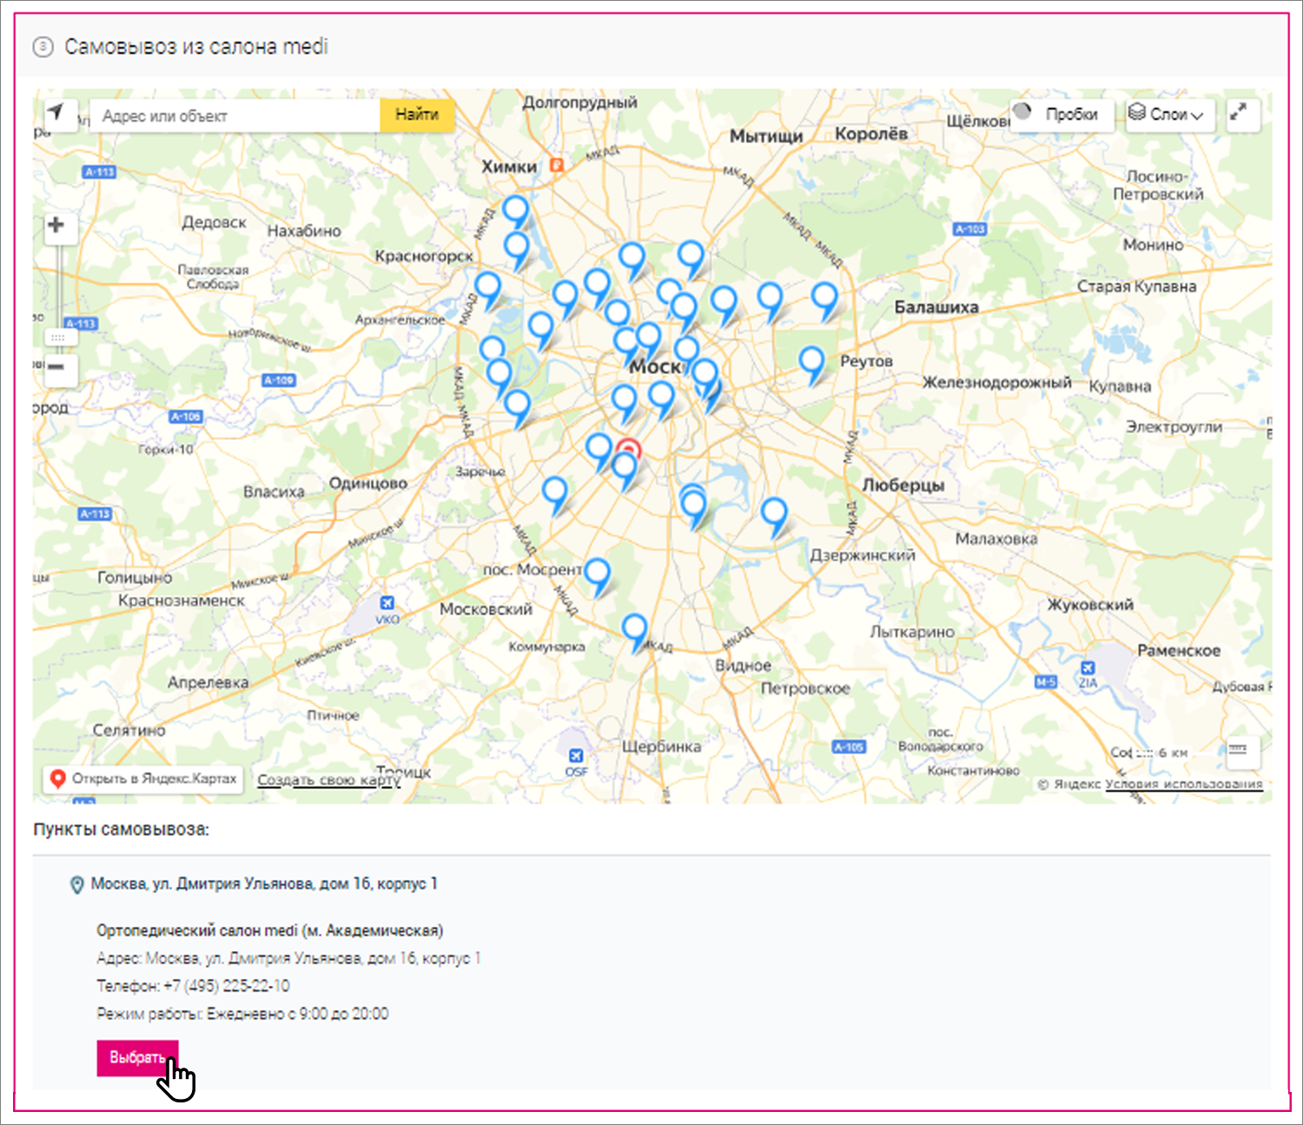
Task: Click location marker icon beside pickup address
Action: 76,885
